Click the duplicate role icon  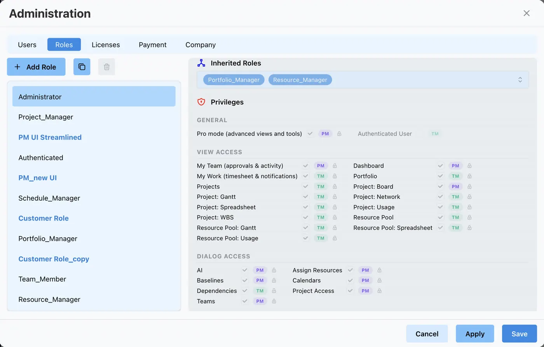(82, 67)
